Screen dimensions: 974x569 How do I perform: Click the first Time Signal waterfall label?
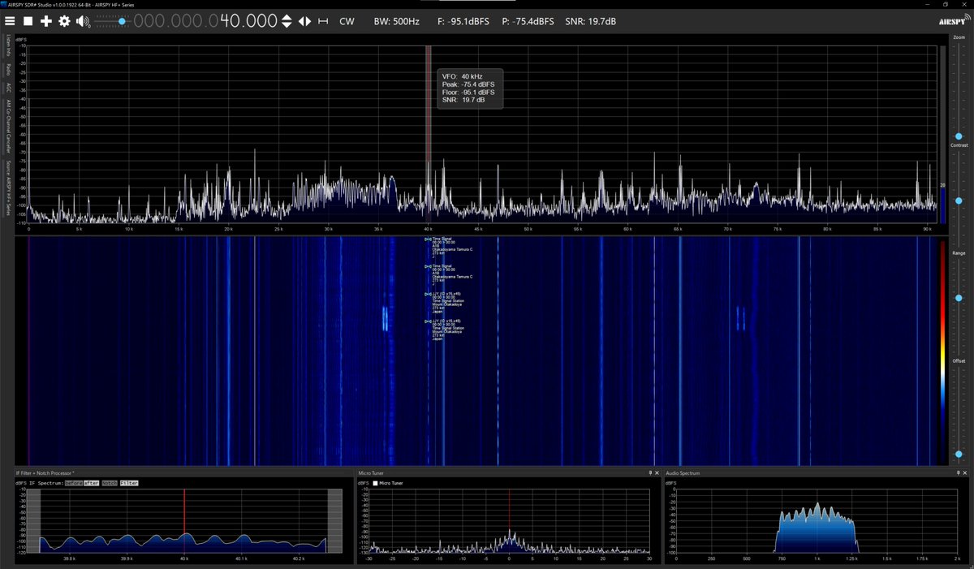tap(449, 247)
